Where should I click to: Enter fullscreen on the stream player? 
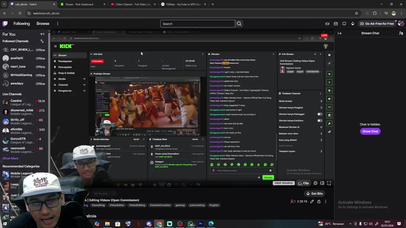coord(329,183)
